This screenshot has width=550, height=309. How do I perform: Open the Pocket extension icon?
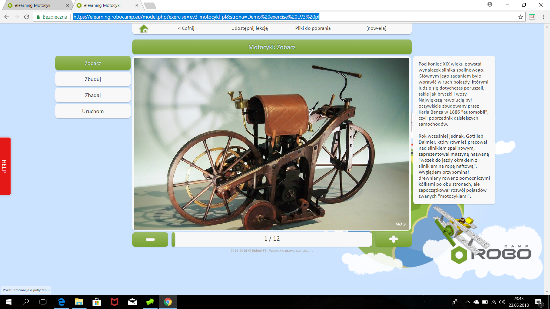(532, 17)
